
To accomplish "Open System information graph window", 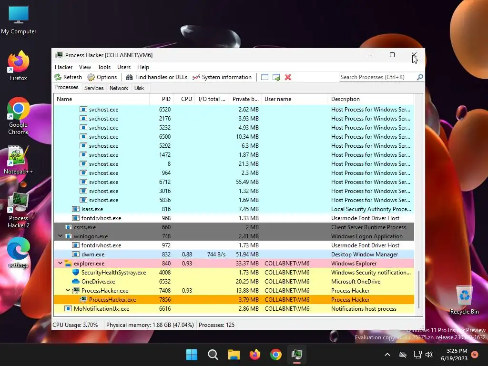I will [x=222, y=77].
